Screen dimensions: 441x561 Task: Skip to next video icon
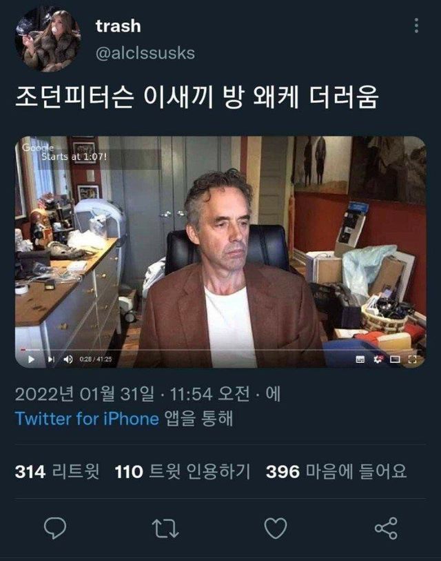click(x=51, y=360)
